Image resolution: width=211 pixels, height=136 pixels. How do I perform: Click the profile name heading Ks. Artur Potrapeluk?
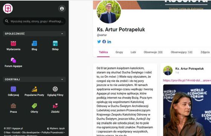point(121,29)
